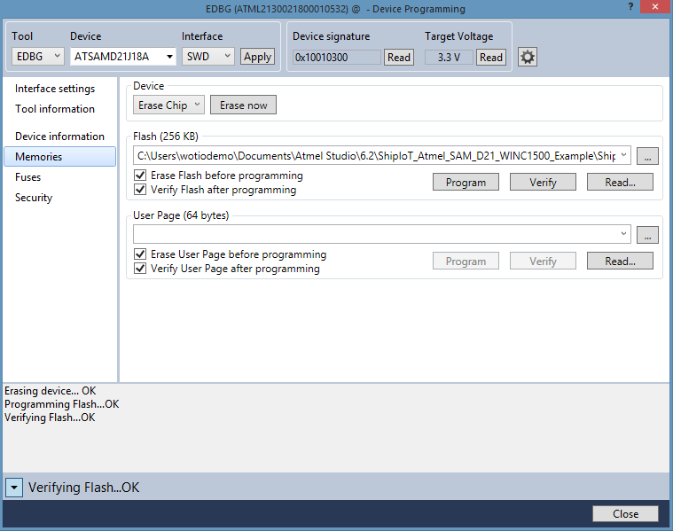Click the status bar text Verifying Flash...OK
Screen dimensions: 673x531
[83, 488]
